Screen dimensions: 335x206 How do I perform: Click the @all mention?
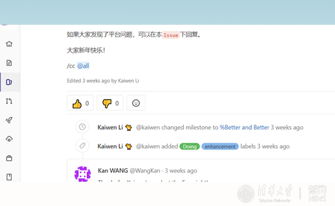[x=87, y=66]
